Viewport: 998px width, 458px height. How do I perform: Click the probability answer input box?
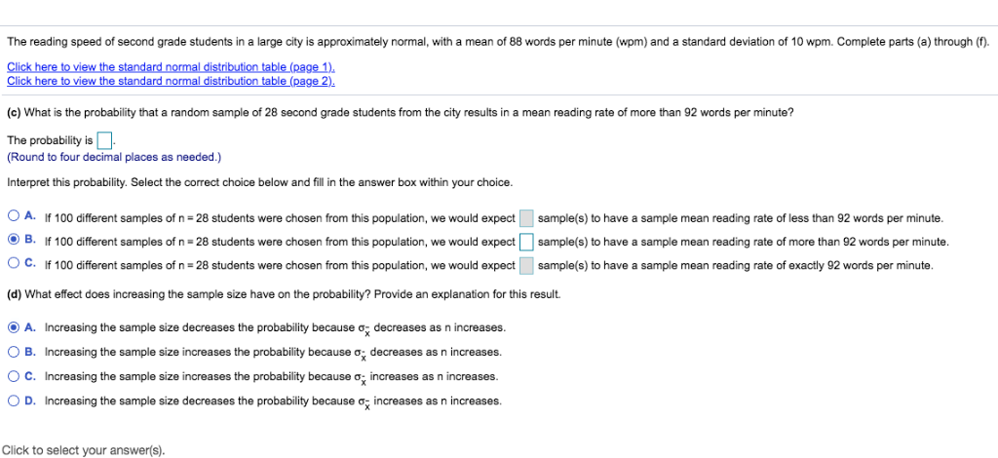(105, 139)
